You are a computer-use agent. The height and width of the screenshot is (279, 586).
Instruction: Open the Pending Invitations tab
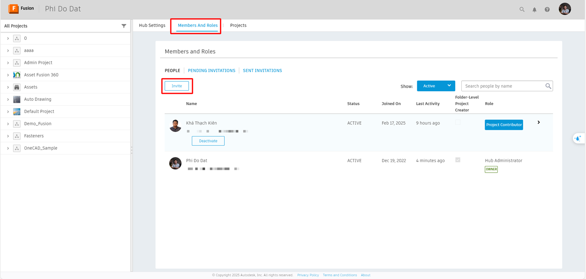point(212,70)
